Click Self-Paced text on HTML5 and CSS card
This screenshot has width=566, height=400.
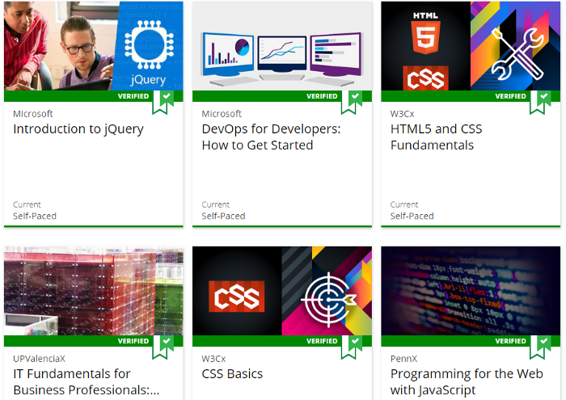point(412,216)
